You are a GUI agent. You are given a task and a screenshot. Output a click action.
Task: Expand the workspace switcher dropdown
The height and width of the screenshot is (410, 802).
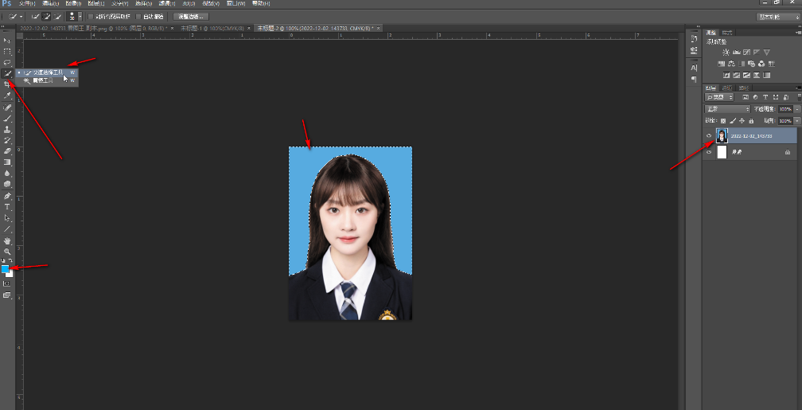(x=777, y=16)
